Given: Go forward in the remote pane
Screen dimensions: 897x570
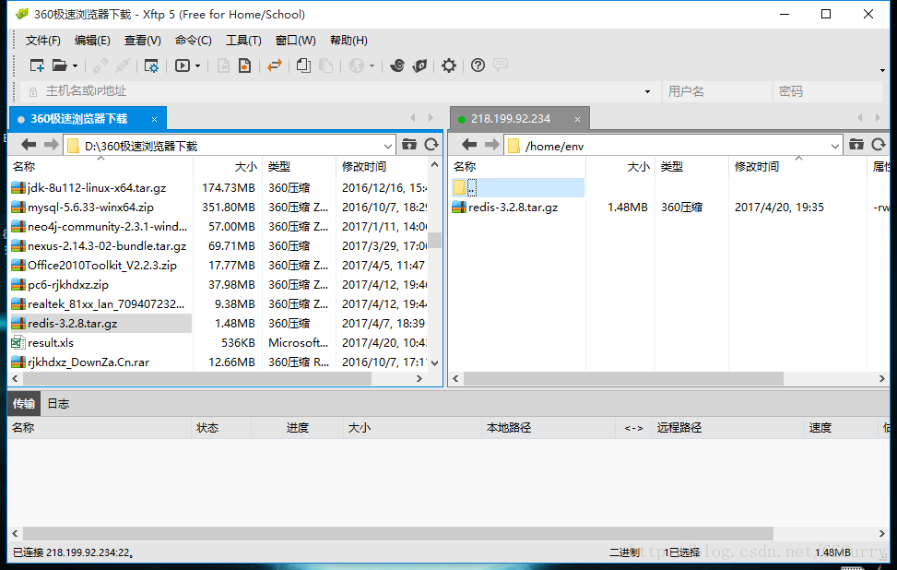Looking at the screenshot, I should pos(492,145).
